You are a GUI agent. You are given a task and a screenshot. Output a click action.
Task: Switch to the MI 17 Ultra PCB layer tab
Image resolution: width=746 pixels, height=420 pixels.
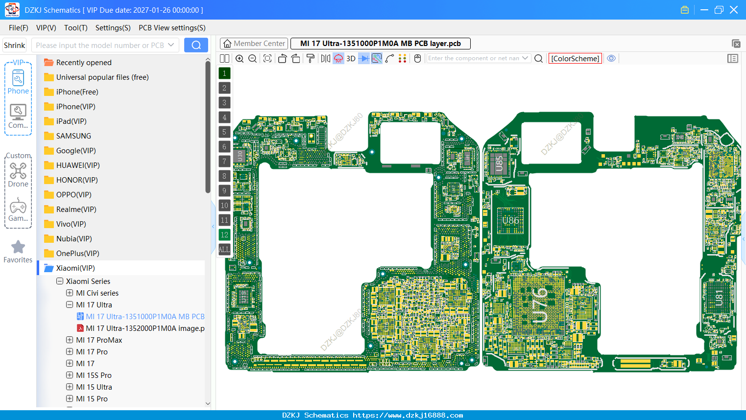tap(381, 44)
